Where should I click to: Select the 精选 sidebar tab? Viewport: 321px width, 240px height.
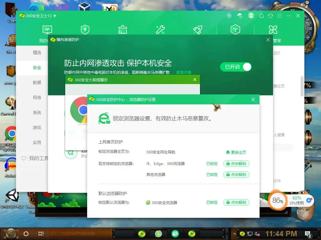pyautogui.click(x=37, y=52)
